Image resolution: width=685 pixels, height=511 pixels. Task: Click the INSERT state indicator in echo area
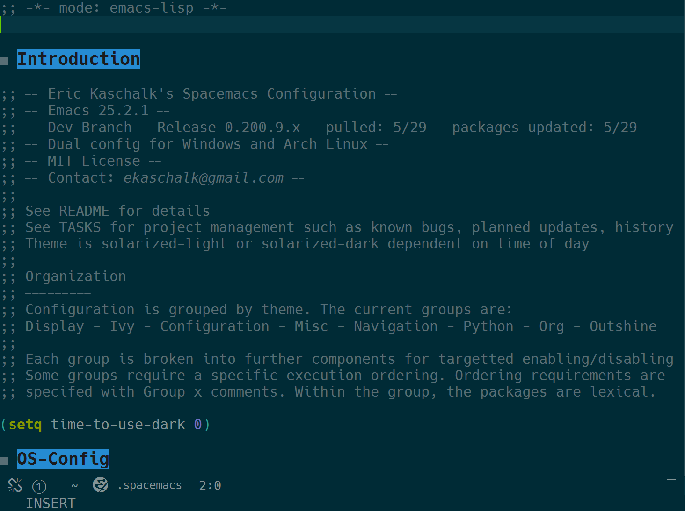click(51, 503)
